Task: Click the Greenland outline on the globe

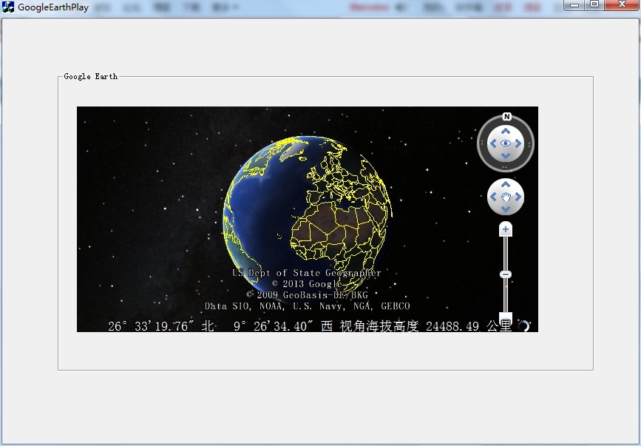Action: (292, 149)
